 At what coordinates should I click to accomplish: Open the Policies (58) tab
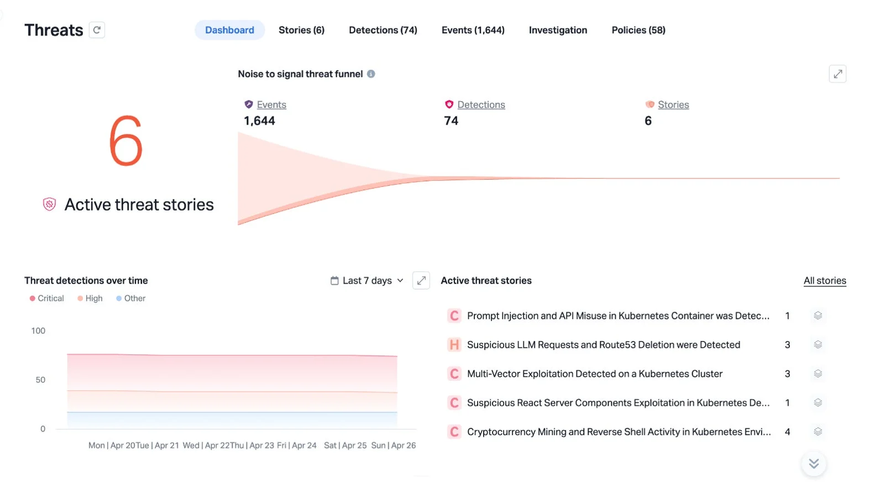pyautogui.click(x=638, y=30)
